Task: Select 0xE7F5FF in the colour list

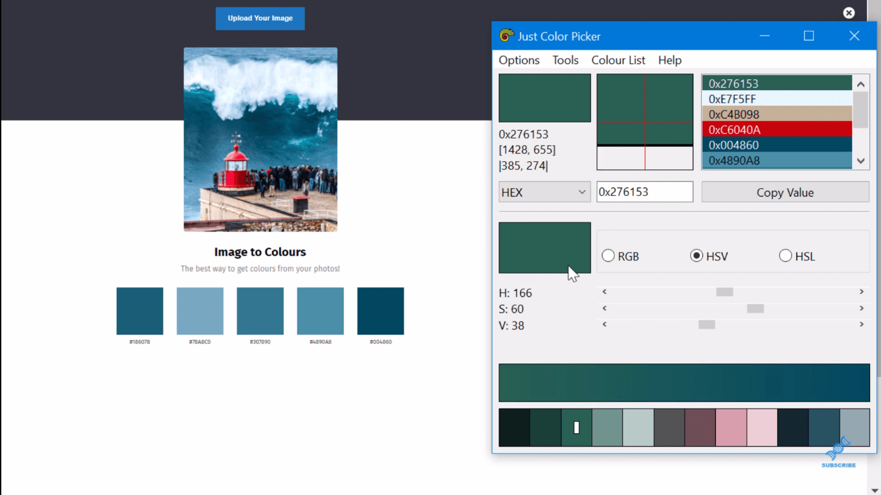Action: [777, 99]
